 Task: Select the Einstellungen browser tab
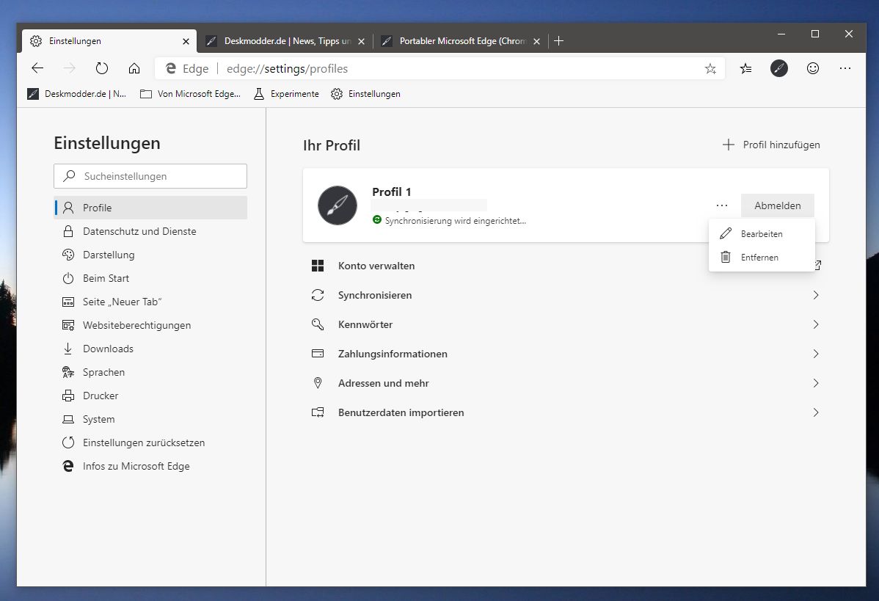coord(109,41)
